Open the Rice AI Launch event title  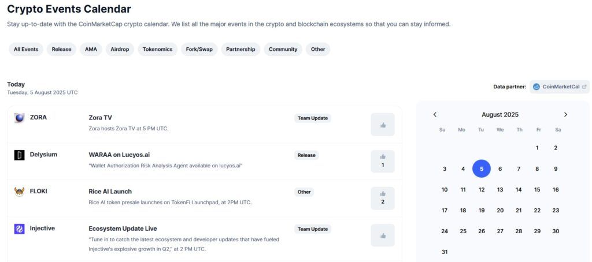pyautogui.click(x=110, y=192)
